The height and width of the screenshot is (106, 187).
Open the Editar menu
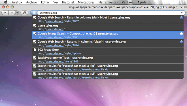coord(45,2)
